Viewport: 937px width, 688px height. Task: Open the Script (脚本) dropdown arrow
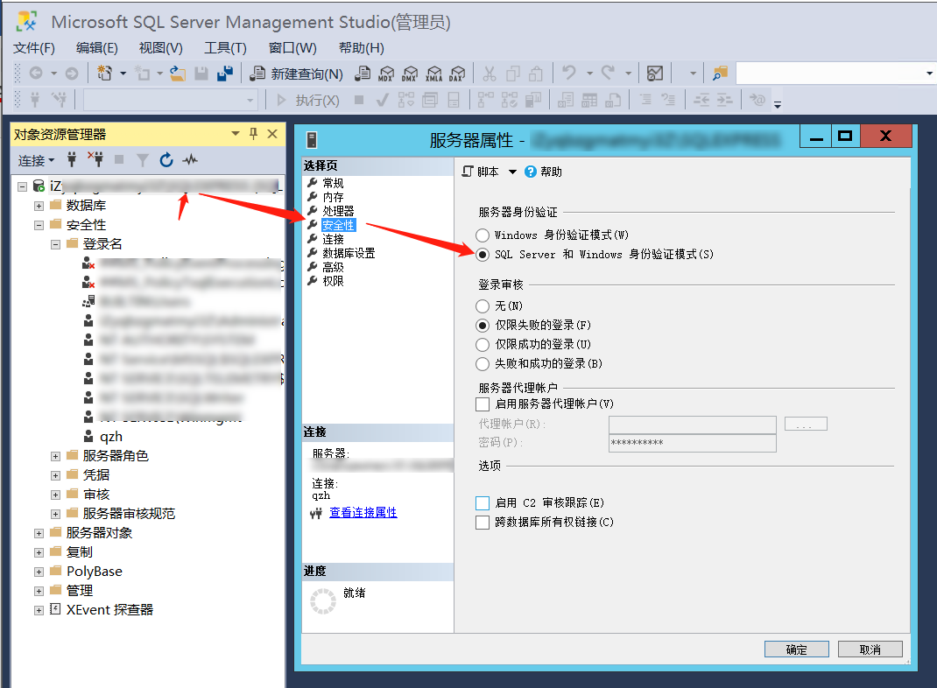pos(512,172)
